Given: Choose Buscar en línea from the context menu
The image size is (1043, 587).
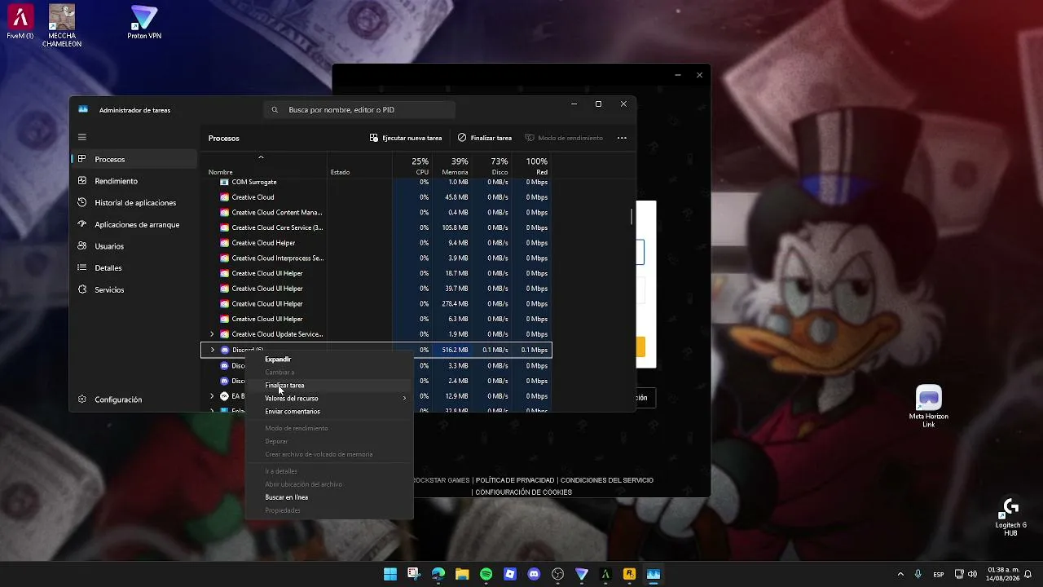Looking at the screenshot, I should click(x=329, y=497).
